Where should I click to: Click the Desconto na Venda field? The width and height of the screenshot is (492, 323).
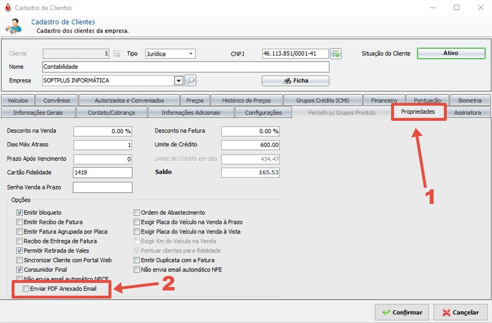[103, 131]
